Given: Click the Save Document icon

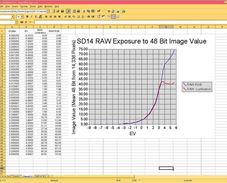Looking at the screenshot, I should pos(62,11).
